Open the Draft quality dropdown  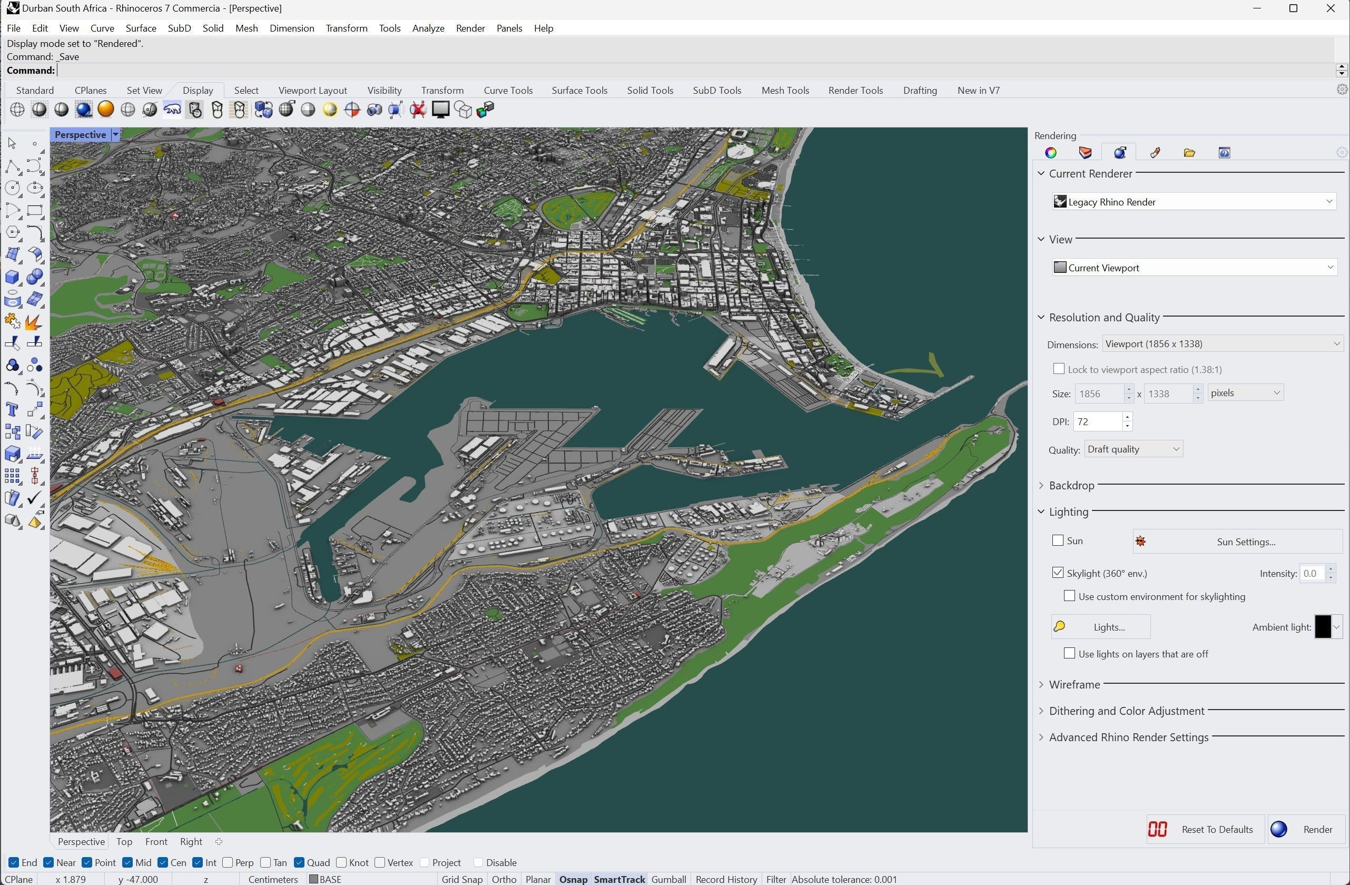pyautogui.click(x=1134, y=449)
